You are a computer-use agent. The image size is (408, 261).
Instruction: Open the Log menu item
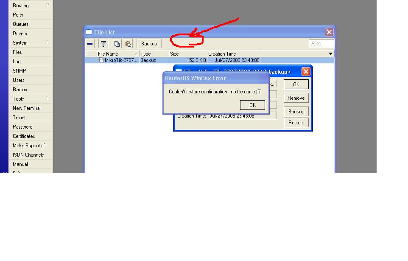click(x=31, y=62)
